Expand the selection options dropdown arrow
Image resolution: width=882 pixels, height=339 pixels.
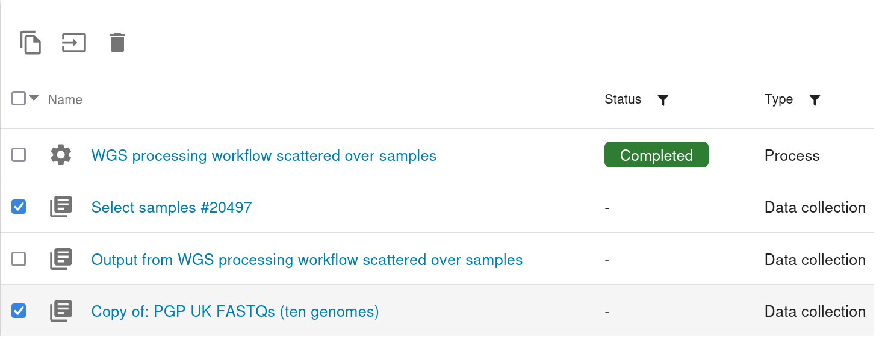coord(34,98)
